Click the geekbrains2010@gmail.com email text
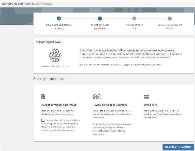The width and height of the screenshot is (195, 151). [x=55, y=66]
